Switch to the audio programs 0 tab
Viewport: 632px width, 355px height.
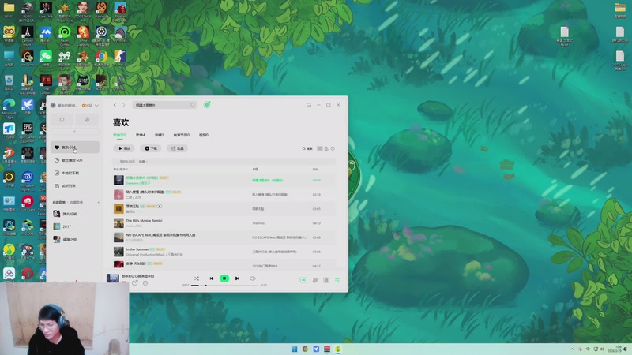tap(182, 135)
